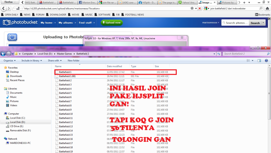Click the Explorer refresh icon
Screen dimensions: 271x153
coord(219,54)
